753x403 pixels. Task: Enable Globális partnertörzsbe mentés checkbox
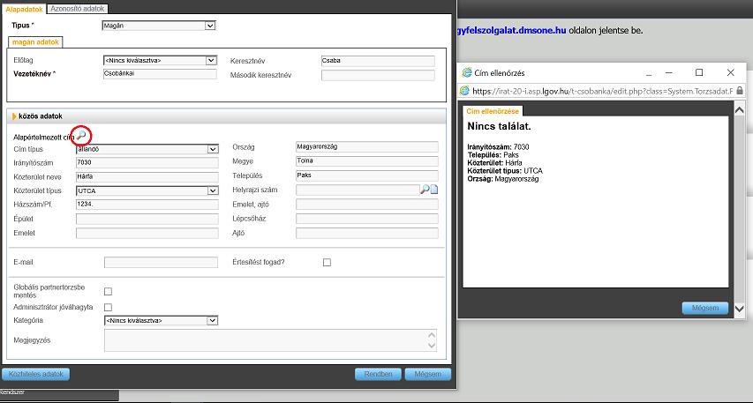click(108, 292)
